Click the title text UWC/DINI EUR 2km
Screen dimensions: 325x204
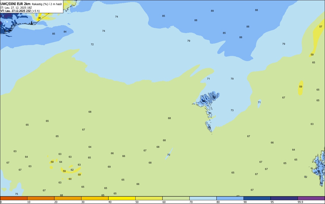tap(15, 4)
